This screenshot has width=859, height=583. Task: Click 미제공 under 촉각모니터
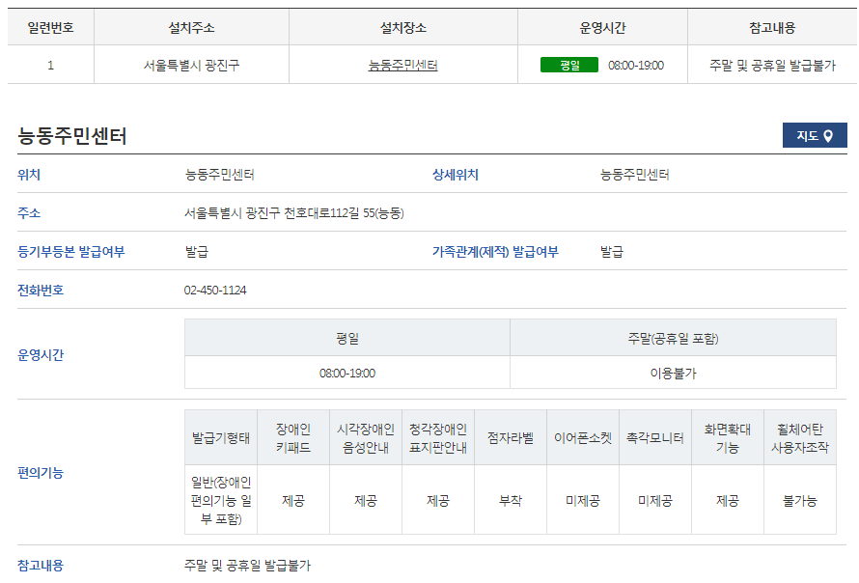[655, 500]
